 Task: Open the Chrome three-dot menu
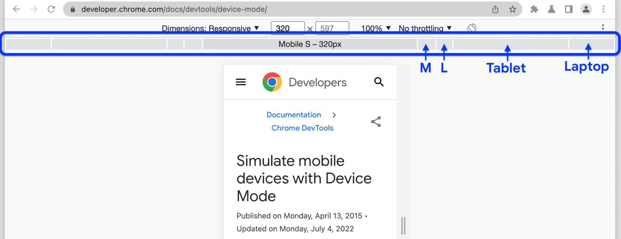point(604,9)
